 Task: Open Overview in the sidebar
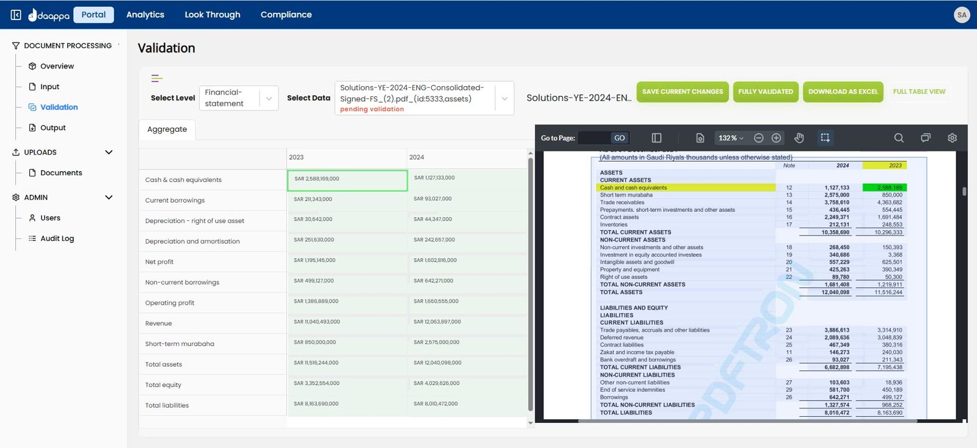click(57, 66)
